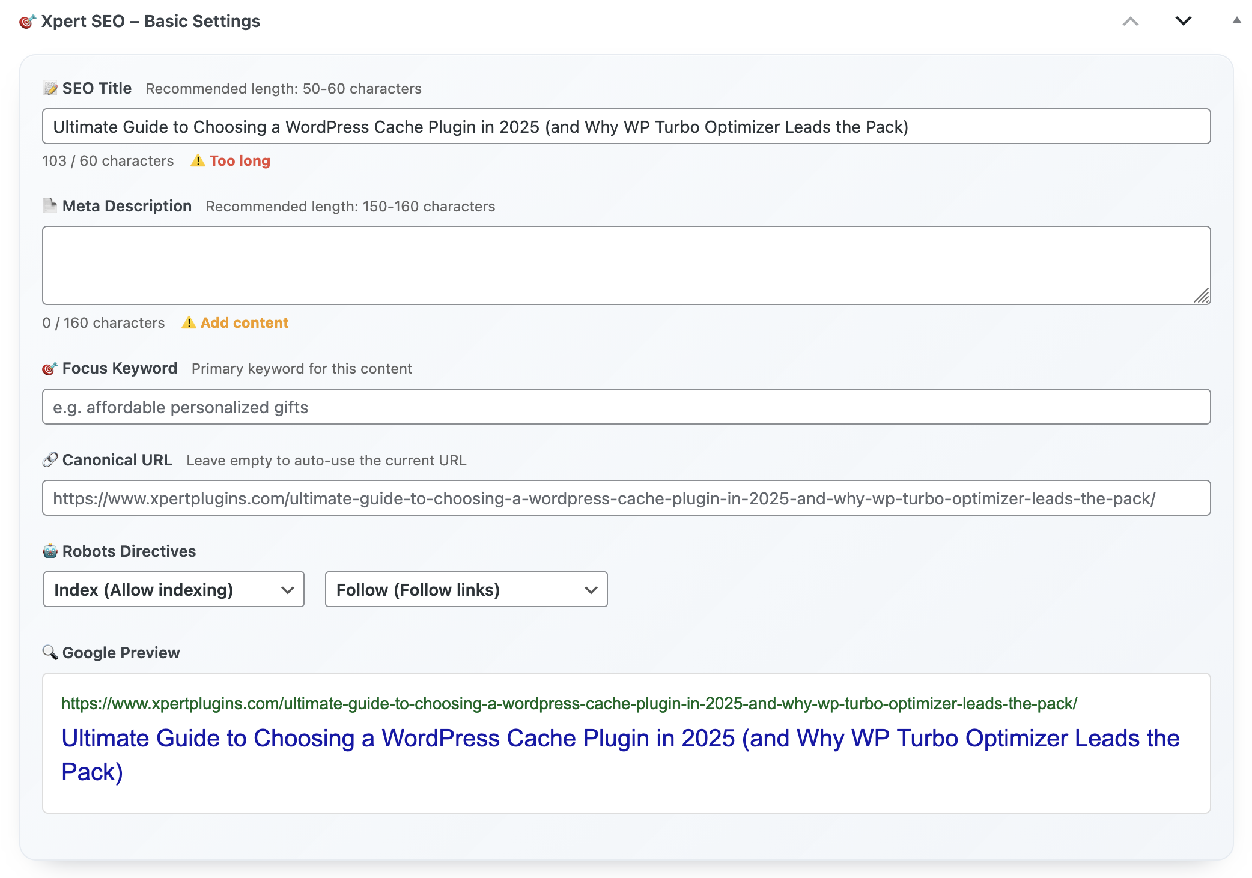
Task: Click the Xpert SEO – Basic Settings heading
Action: (151, 22)
